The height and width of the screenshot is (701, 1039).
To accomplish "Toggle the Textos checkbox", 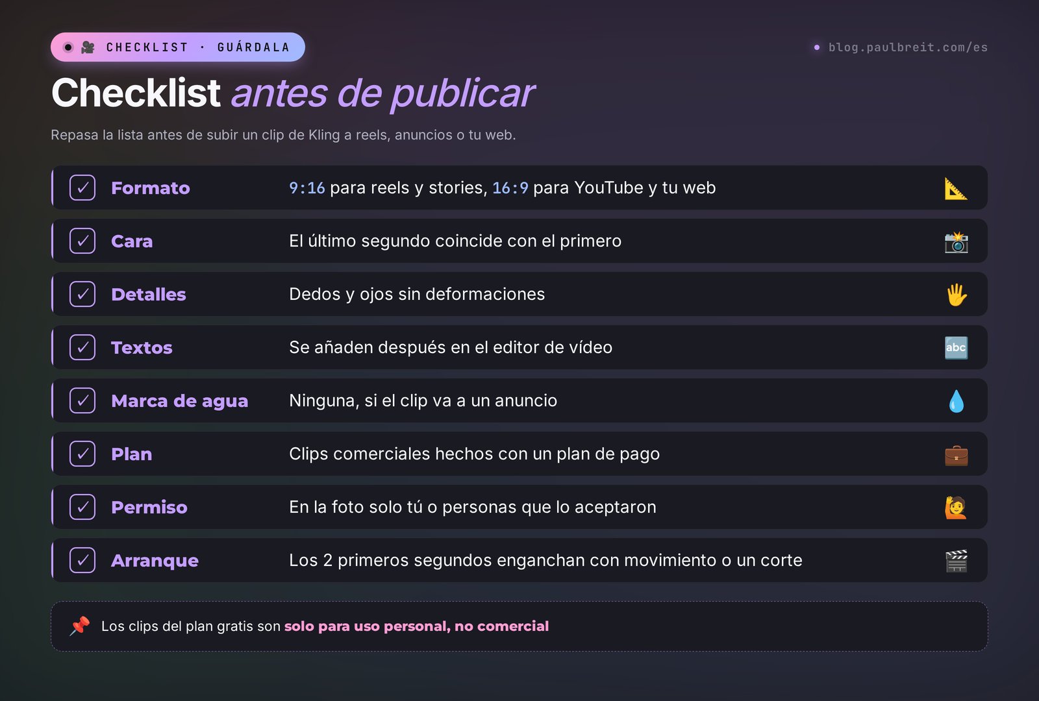I will pos(82,347).
